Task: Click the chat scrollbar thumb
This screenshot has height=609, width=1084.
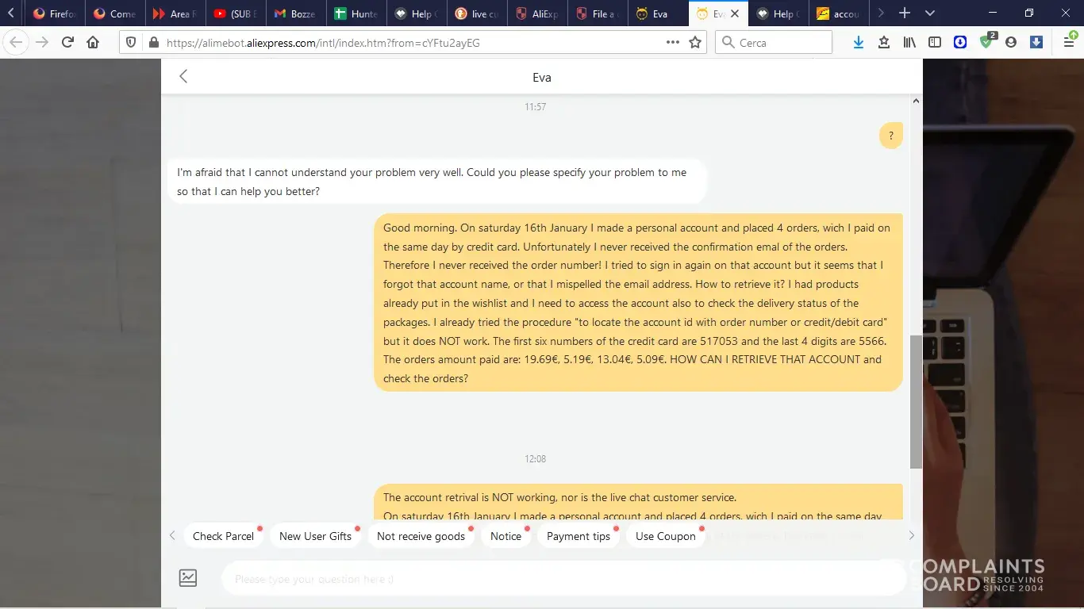Action: click(x=916, y=401)
